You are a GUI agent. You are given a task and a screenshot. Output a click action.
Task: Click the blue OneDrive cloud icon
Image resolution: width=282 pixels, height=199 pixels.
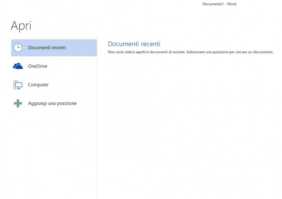[18, 66]
